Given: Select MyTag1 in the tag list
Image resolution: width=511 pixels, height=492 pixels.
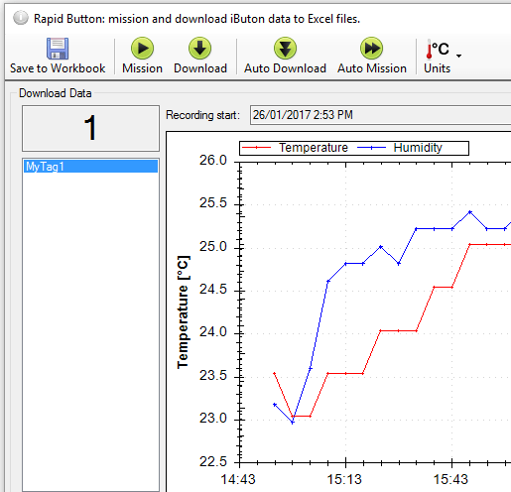Looking at the screenshot, I should coord(90,167).
